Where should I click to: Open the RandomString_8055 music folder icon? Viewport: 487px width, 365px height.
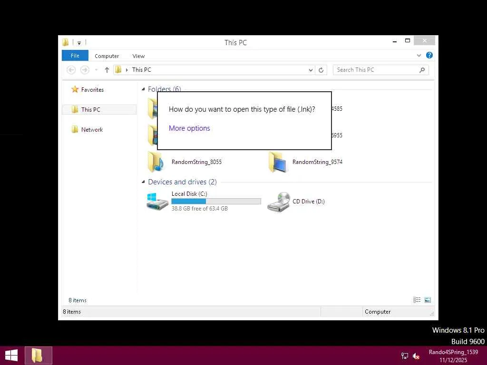pos(156,162)
